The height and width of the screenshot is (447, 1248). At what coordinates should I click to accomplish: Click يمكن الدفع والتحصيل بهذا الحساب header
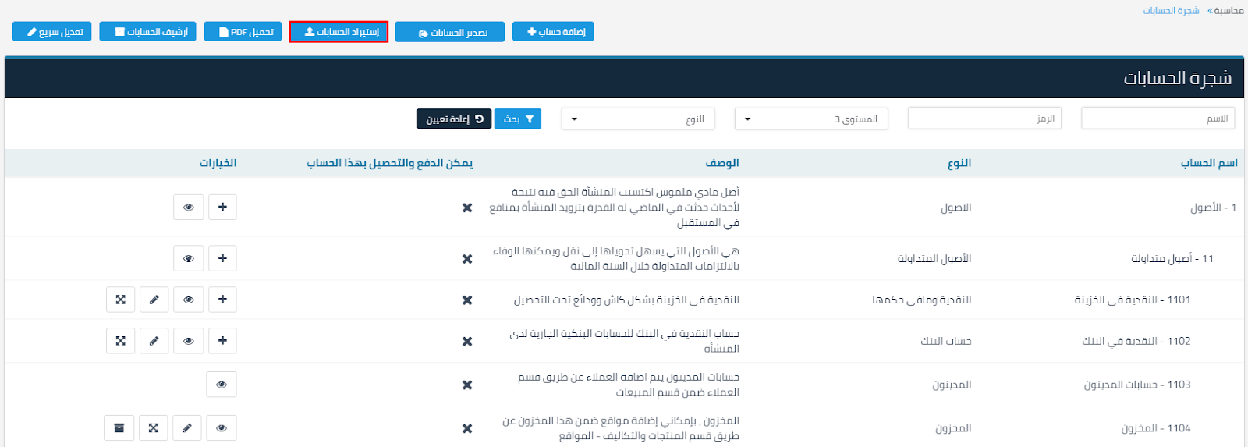[x=389, y=163]
